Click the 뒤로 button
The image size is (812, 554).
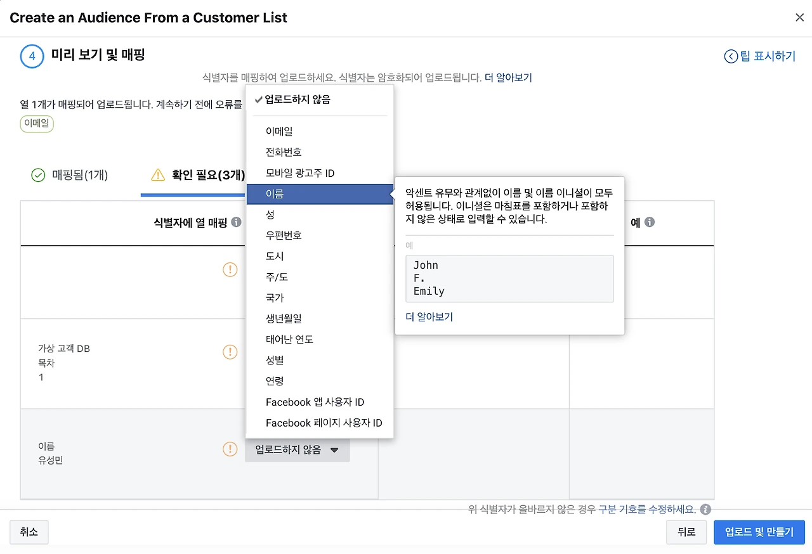[686, 532]
